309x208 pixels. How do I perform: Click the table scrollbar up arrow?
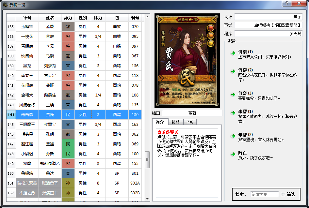(147, 17)
